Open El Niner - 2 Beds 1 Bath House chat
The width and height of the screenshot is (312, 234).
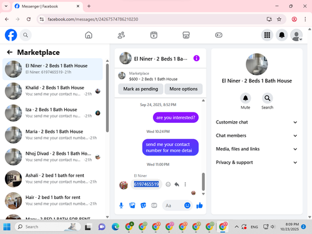tap(52, 69)
